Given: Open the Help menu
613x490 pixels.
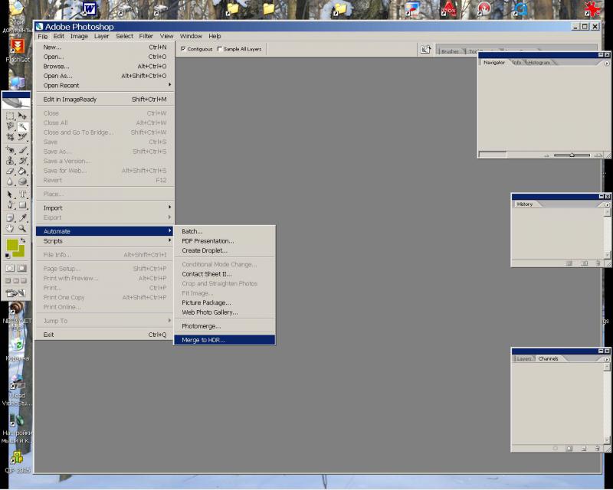Looking at the screenshot, I should click(215, 36).
